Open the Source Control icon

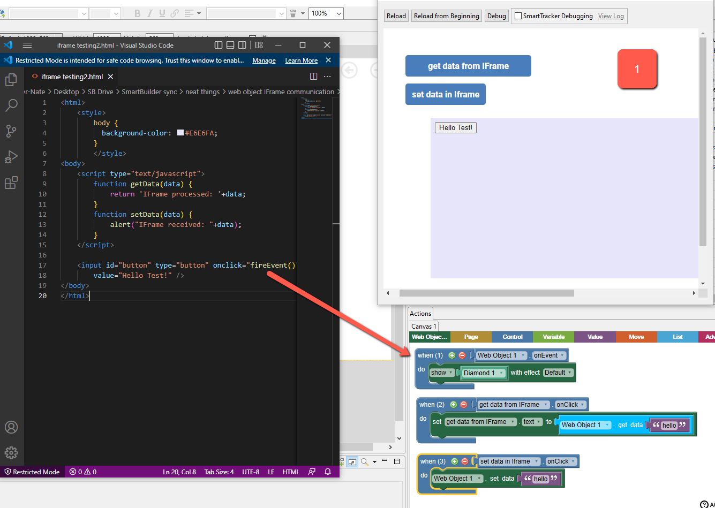(x=11, y=131)
